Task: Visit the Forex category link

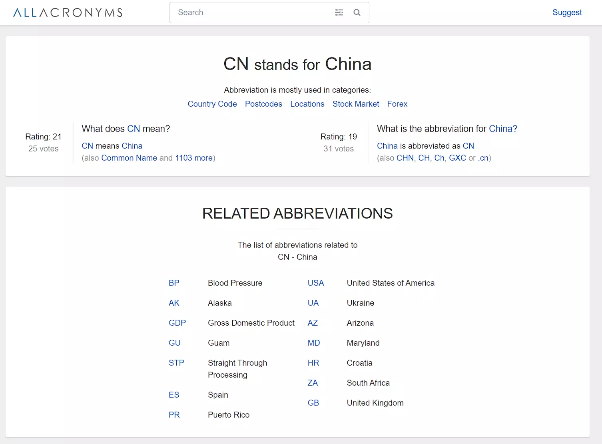Action: [x=397, y=104]
